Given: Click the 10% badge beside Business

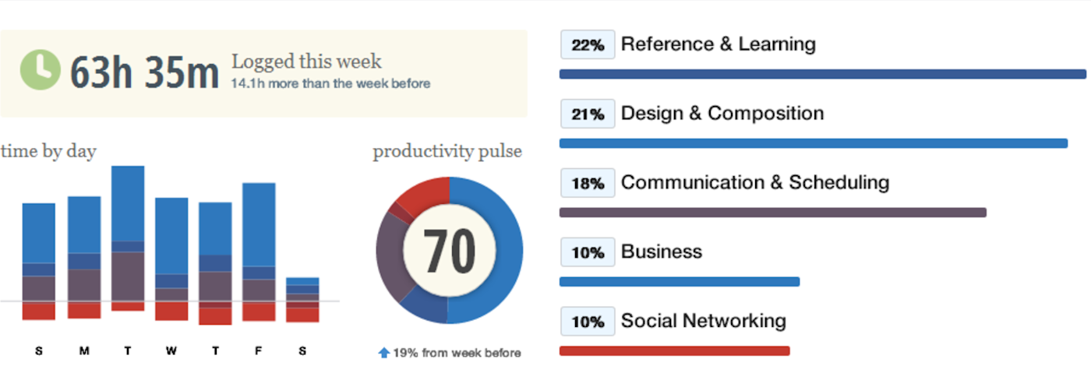Looking at the screenshot, I should tap(588, 253).
